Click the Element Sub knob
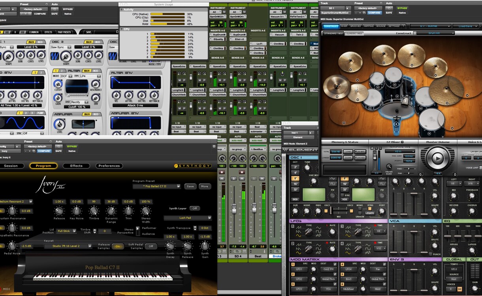 295,210
